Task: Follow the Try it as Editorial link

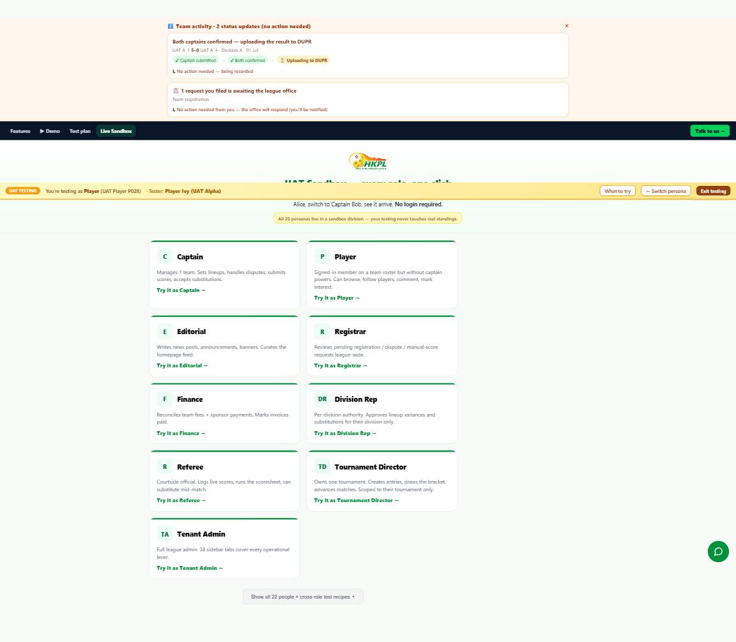Action: click(x=181, y=365)
